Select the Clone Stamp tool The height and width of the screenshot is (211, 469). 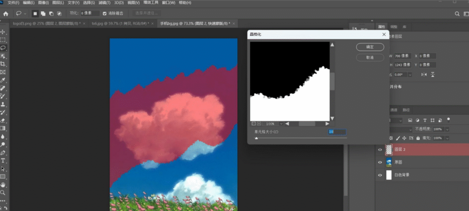click(x=3, y=105)
